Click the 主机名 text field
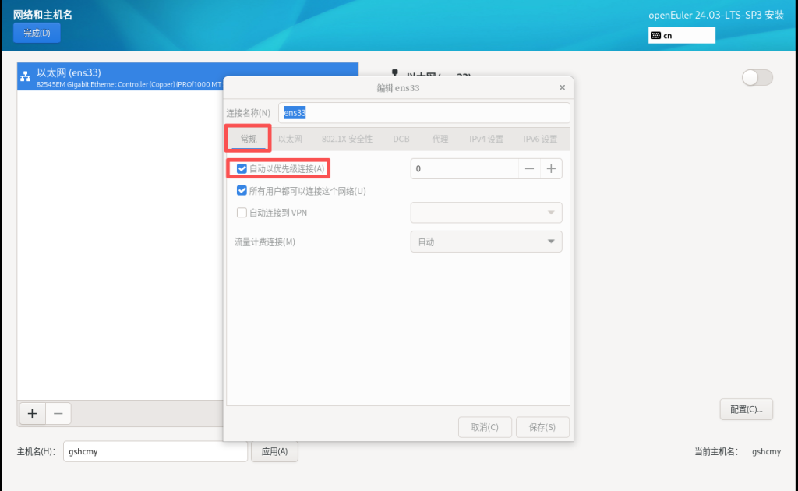This screenshot has height=491, width=798. (x=155, y=451)
